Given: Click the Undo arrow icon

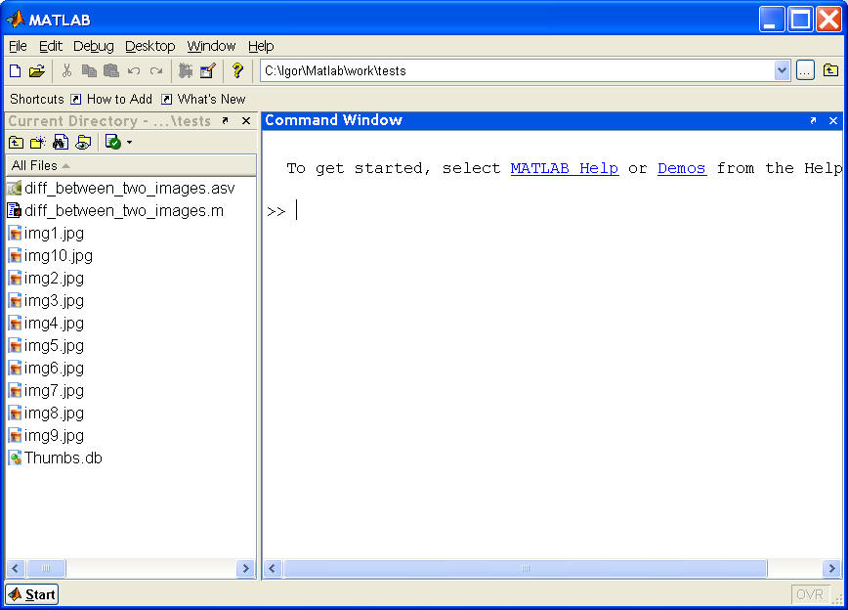Looking at the screenshot, I should pyautogui.click(x=134, y=71).
